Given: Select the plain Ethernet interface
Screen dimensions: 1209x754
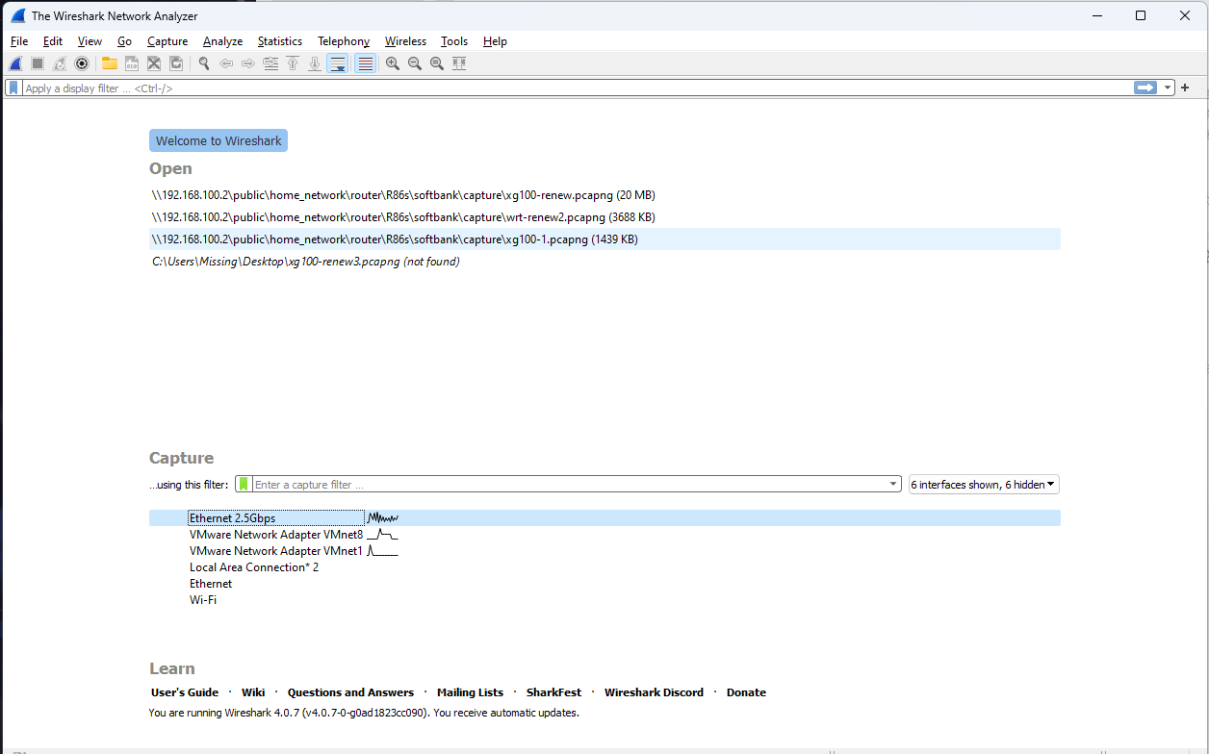Looking at the screenshot, I should 605,584.
